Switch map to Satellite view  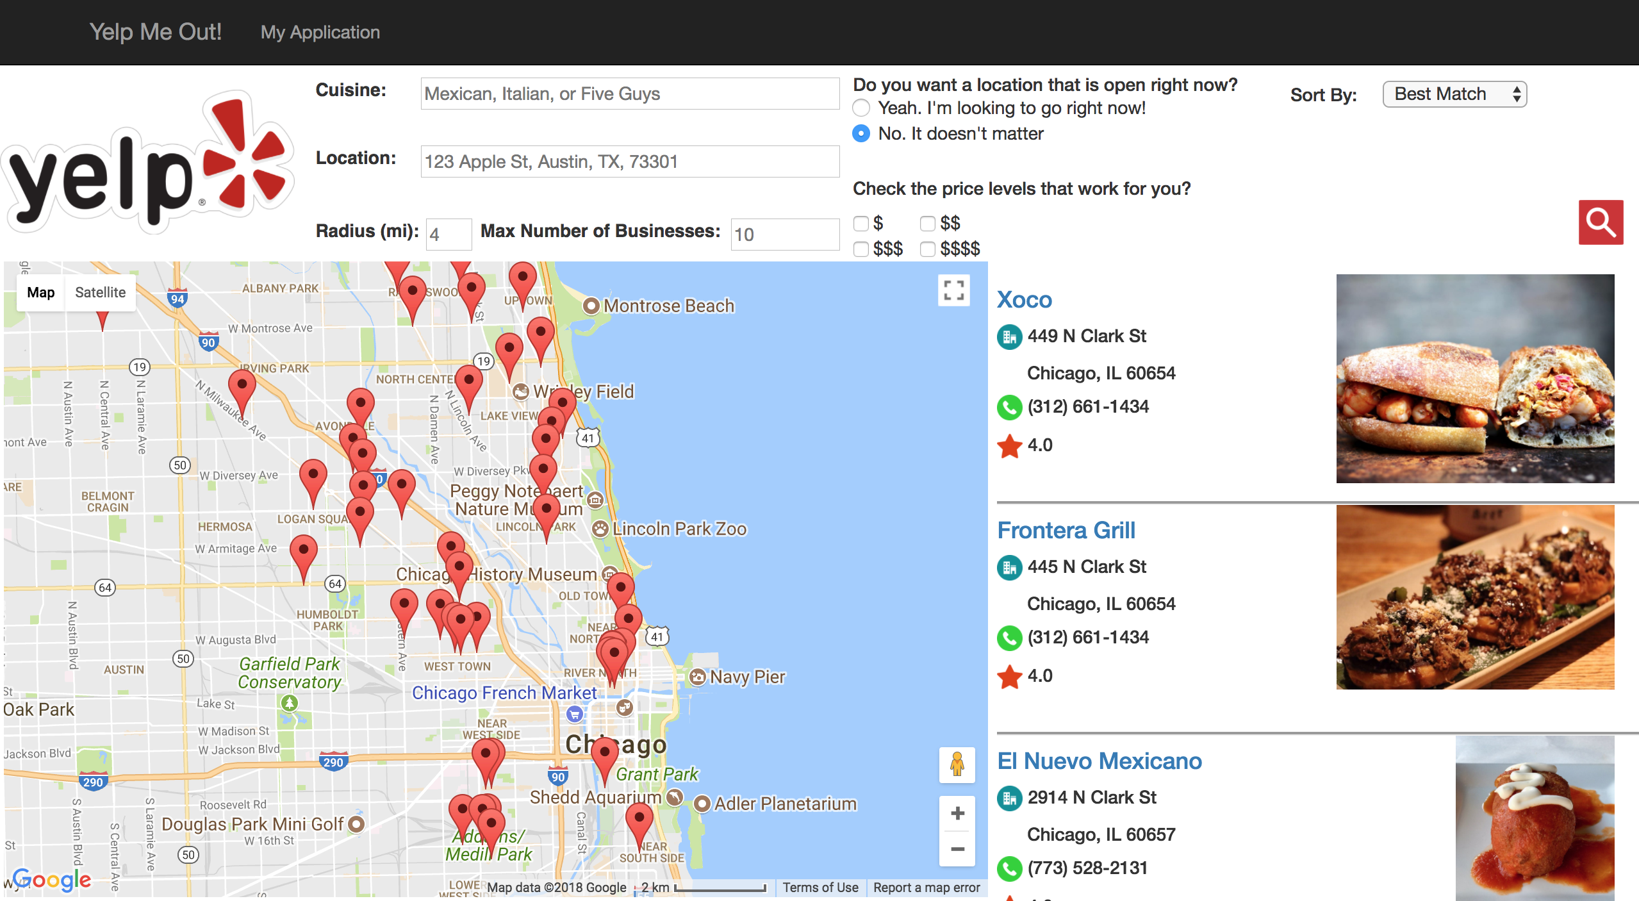pos(100,292)
